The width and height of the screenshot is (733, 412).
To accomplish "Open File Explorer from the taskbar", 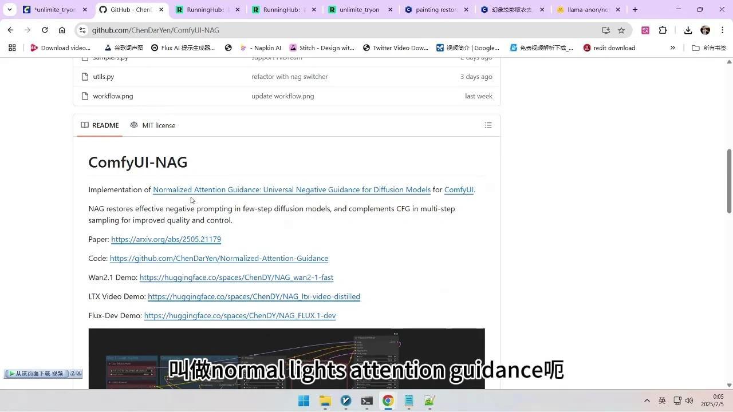I will [325, 401].
